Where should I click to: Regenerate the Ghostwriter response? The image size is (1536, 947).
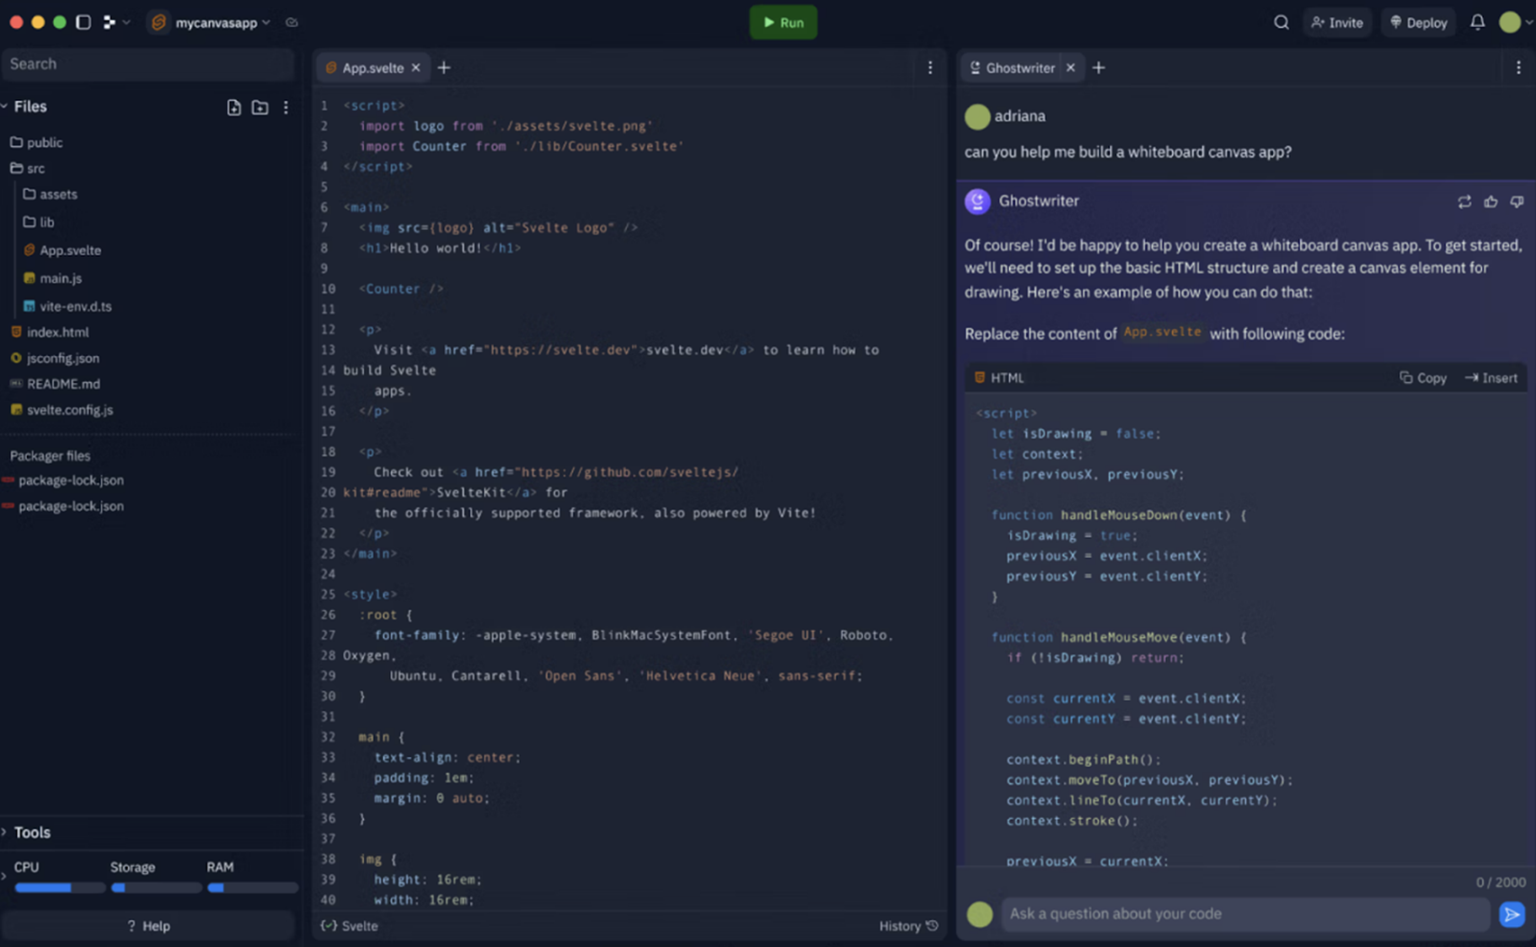click(x=1464, y=202)
